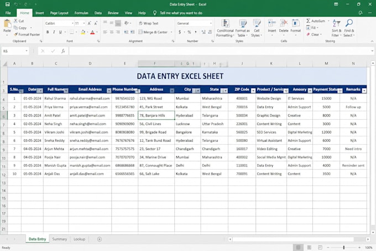Click the Insert cells icon
This screenshot has width=376, height=251.
click(x=272, y=23)
